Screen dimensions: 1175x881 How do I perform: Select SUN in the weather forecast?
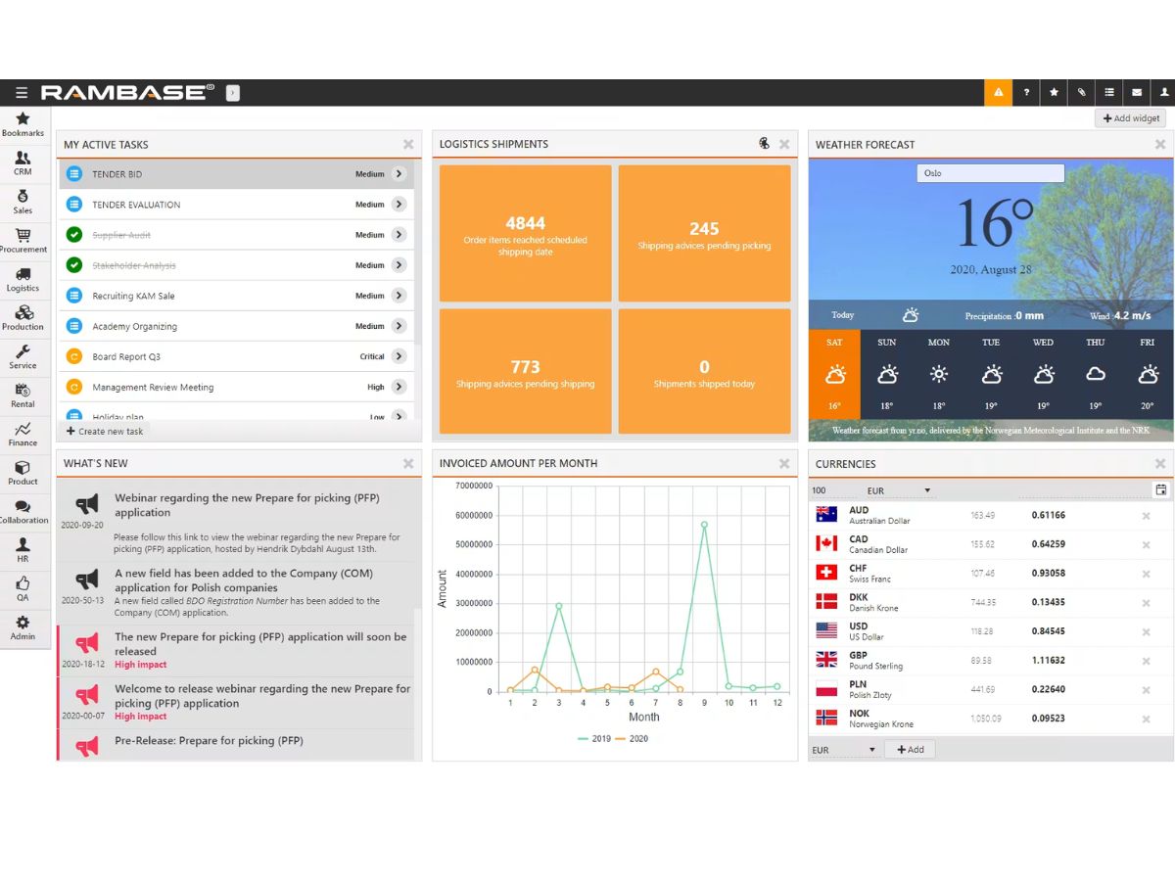(x=887, y=374)
